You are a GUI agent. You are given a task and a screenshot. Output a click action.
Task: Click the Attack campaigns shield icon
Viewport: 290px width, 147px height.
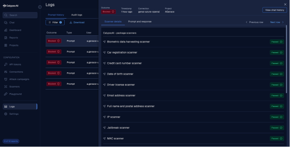[x=5, y=79]
